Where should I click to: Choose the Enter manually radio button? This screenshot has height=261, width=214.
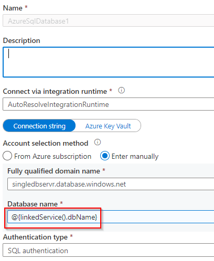click(x=105, y=156)
